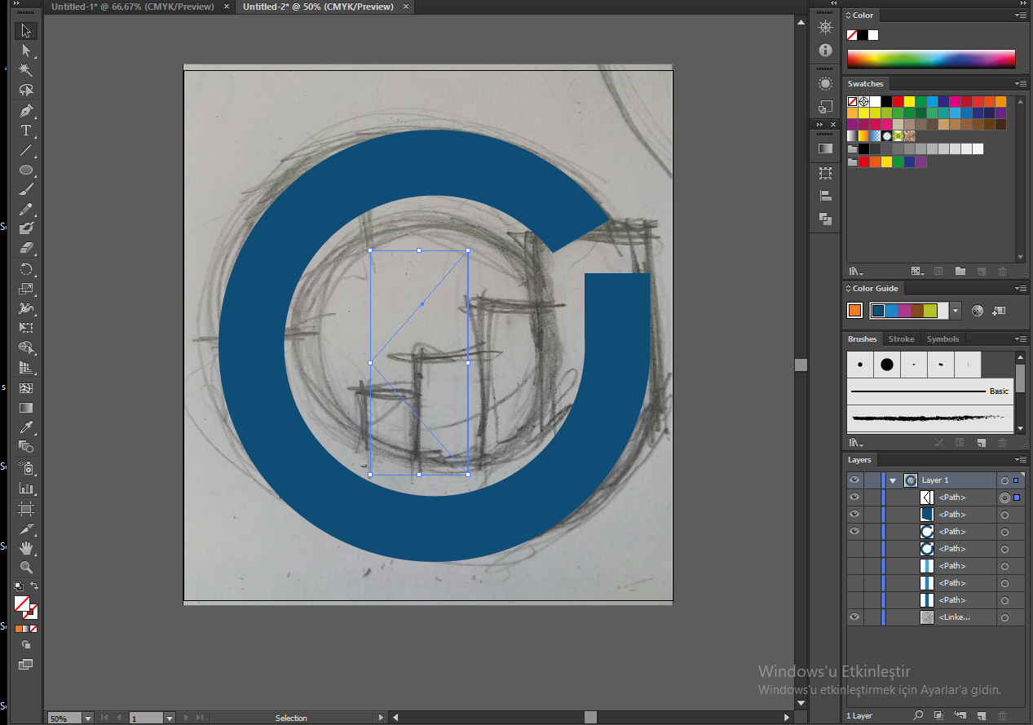1033x725 pixels.
Task: Click New Color Group folder in Swatches
Action: coord(960,272)
